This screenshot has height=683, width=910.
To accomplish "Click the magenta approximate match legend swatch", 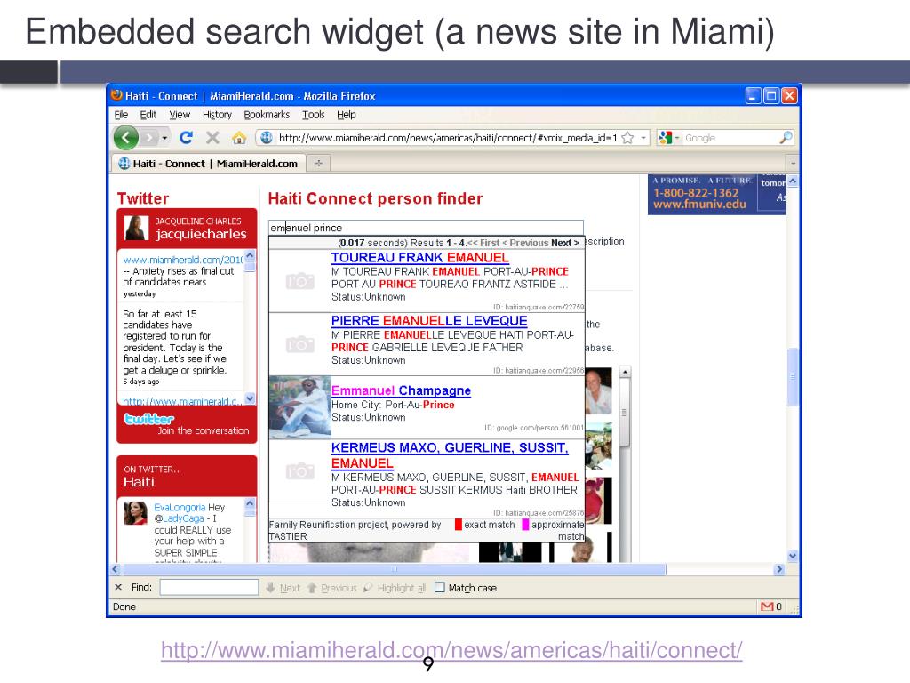I will click(525, 525).
